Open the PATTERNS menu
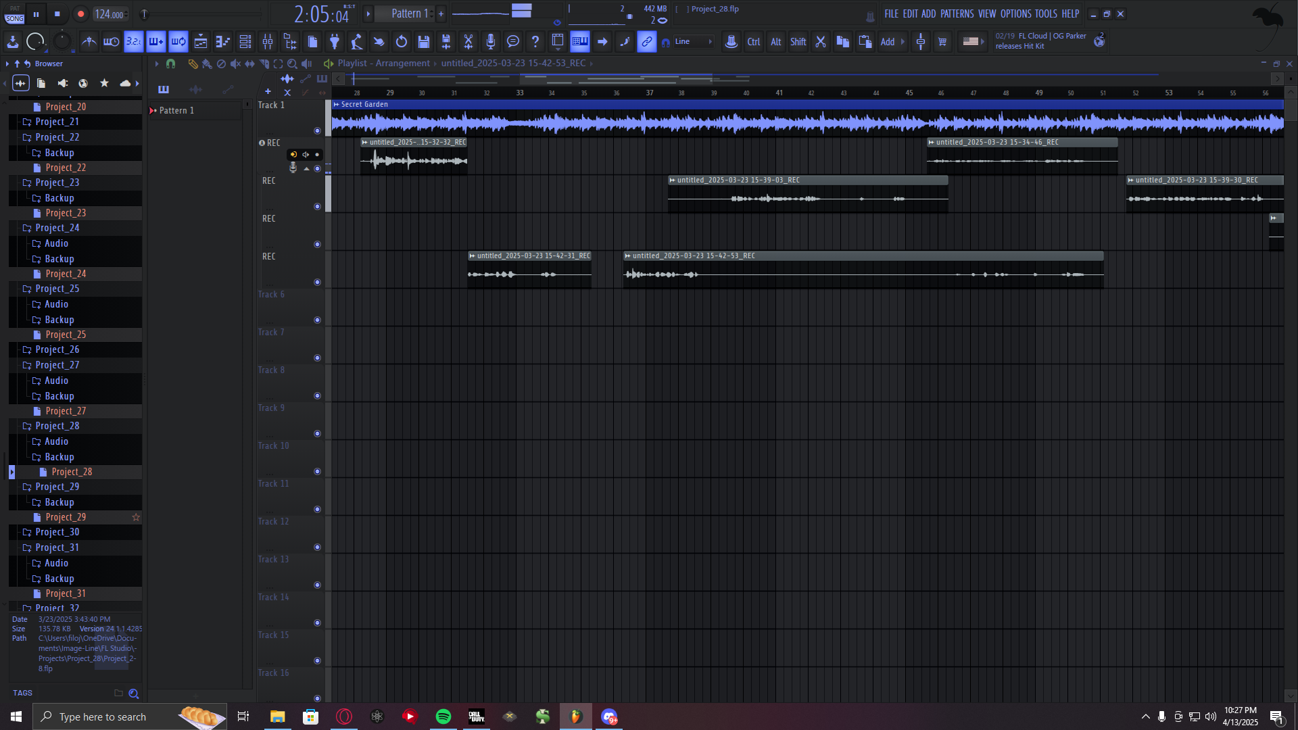The width and height of the screenshot is (1298, 730). pyautogui.click(x=957, y=14)
